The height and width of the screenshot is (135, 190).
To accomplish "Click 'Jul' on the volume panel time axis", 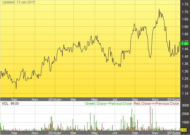I will coord(115,133).
